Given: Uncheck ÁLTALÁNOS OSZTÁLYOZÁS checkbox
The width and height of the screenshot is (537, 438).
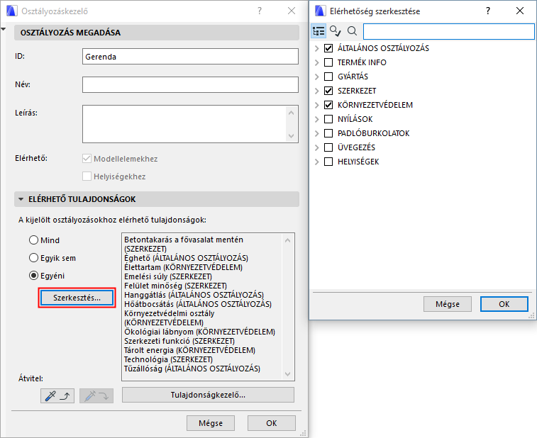Looking at the screenshot, I should (328, 48).
